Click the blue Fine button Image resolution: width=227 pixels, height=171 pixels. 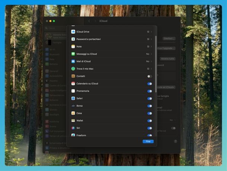148,142
